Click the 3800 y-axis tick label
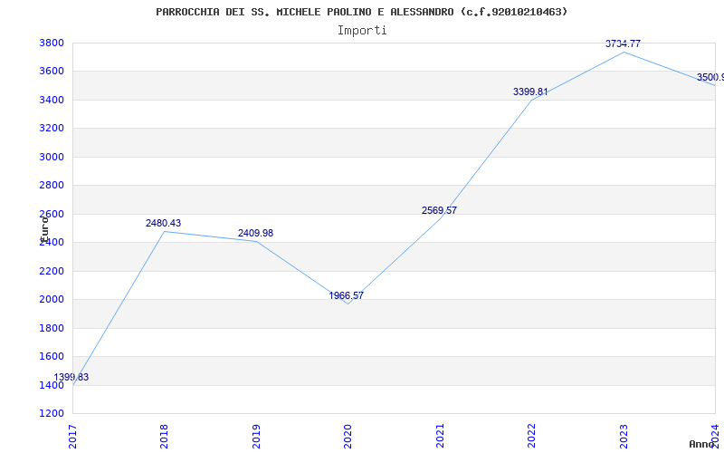Screen dimensions: 724x453 [x=52, y=43]
